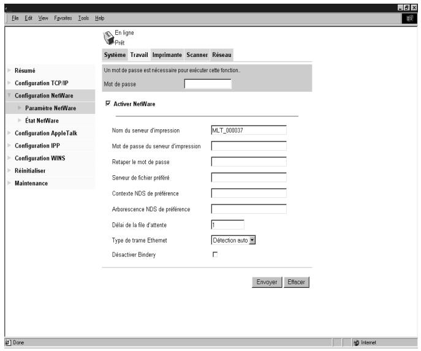Switch to the Réseau tab
Screen dimensions: 421x351
(221, 55)
